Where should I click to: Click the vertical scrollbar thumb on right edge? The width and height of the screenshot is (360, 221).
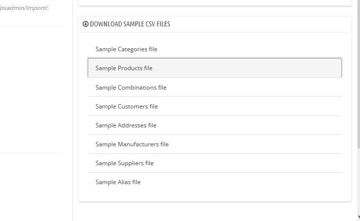click(x=359, y=74)
